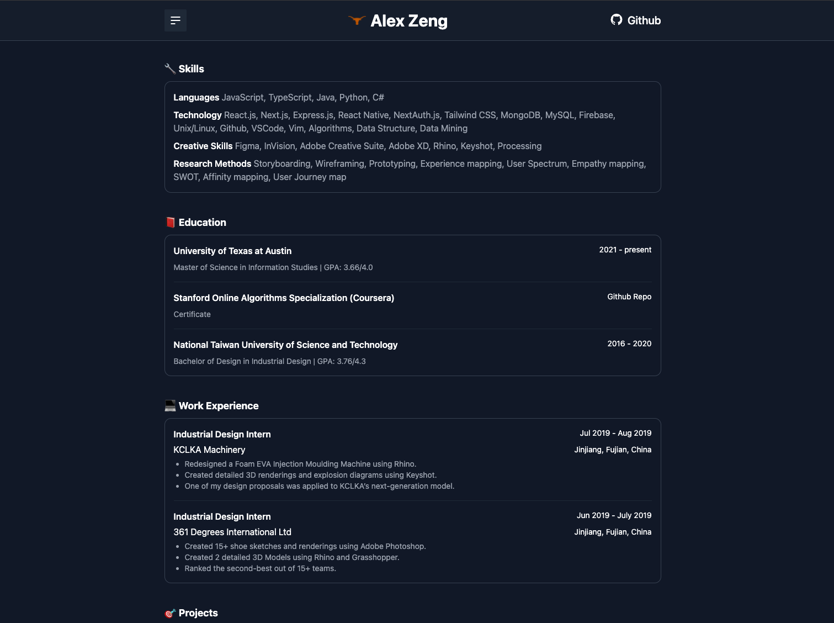Select the lines icon inside the menu button
The height and width of the screenshot is (623, 834).
tap(175, 20)
